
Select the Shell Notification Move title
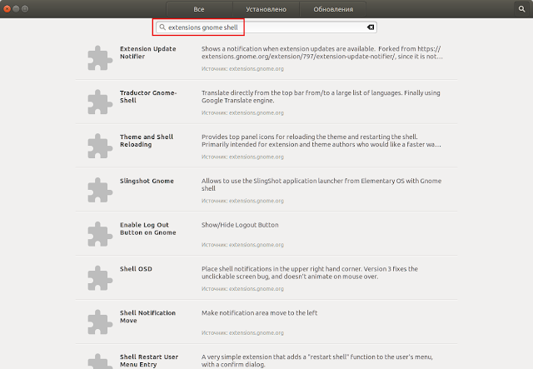[x=147, y=317]
